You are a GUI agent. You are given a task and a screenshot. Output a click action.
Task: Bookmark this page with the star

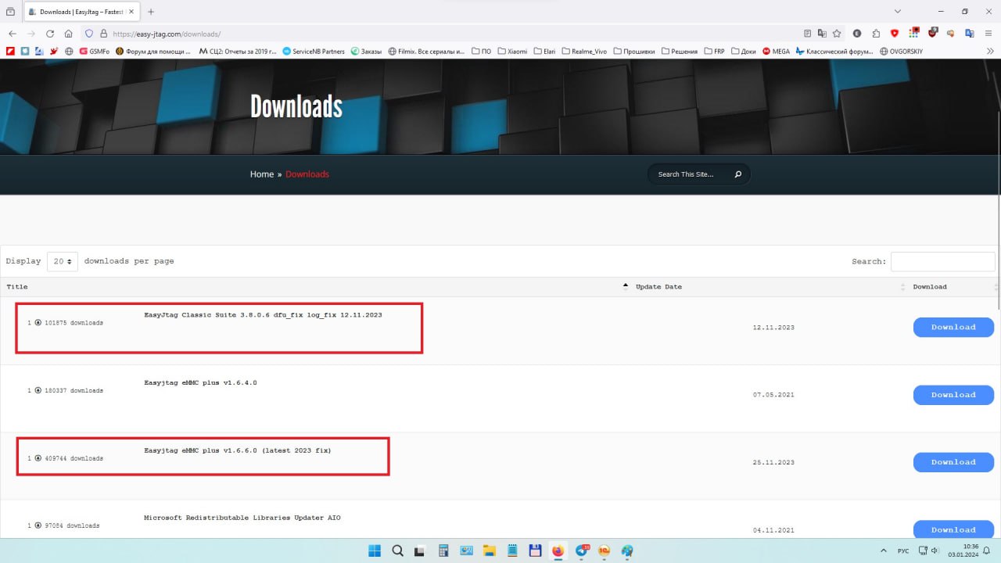pos(837,34)
